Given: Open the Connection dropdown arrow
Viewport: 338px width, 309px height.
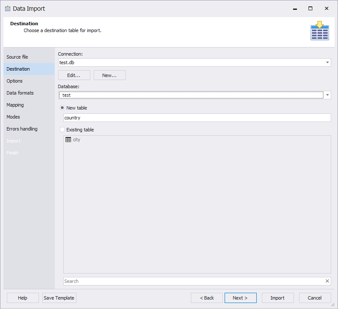Looking at the screenshot, I should (327, 62).
